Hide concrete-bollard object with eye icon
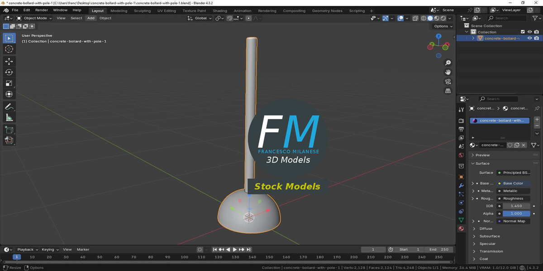 coord(529,38)
